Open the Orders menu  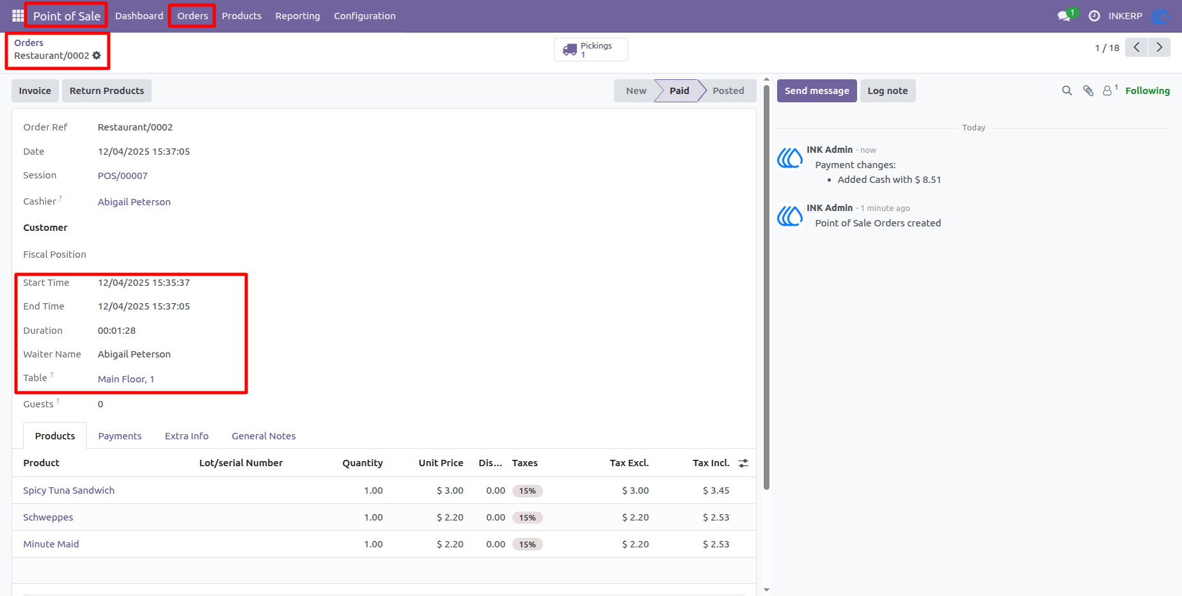[193, 16]
